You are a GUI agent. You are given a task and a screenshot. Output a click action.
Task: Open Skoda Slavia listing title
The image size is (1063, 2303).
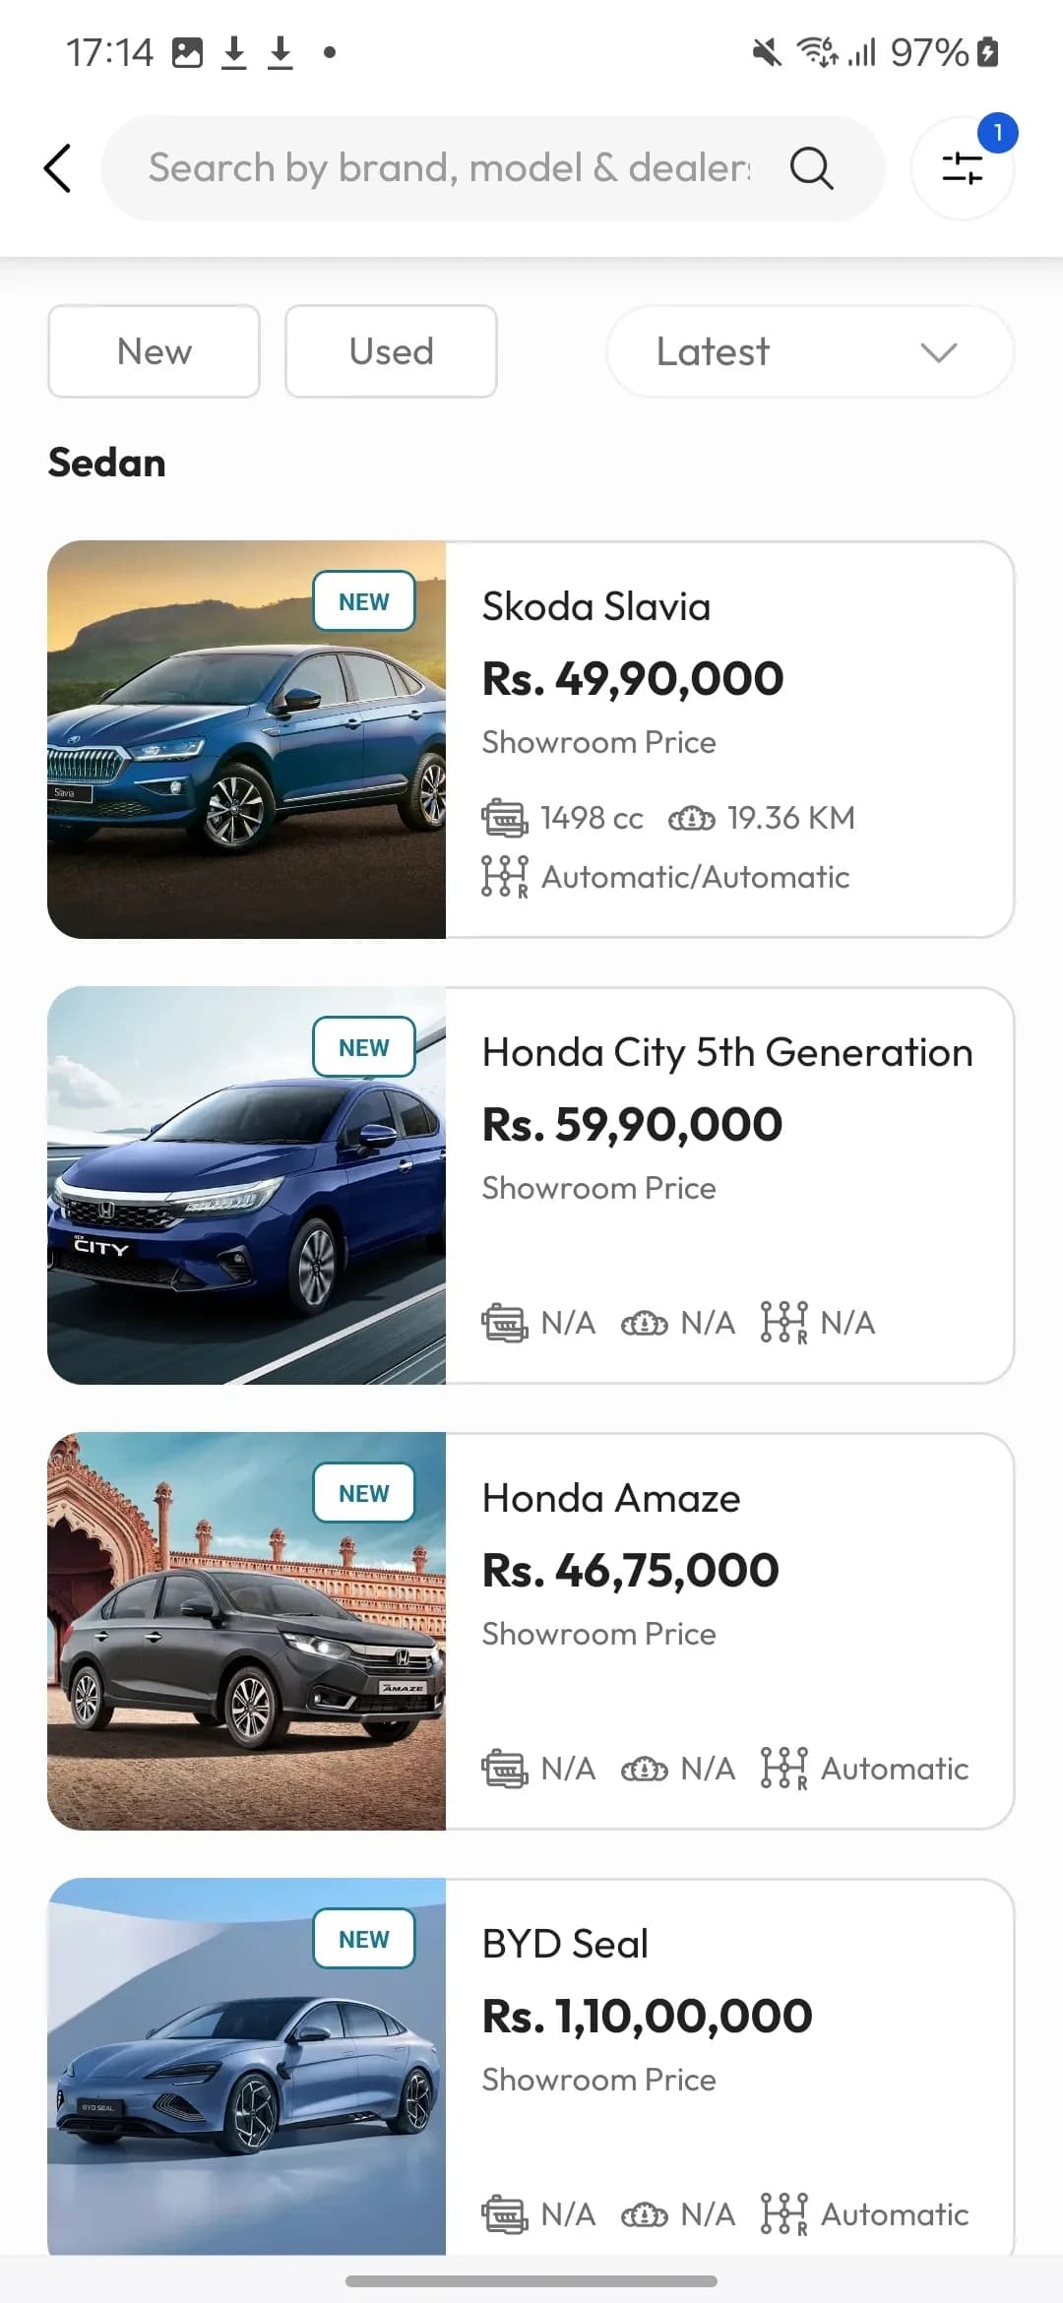[595, 606]
